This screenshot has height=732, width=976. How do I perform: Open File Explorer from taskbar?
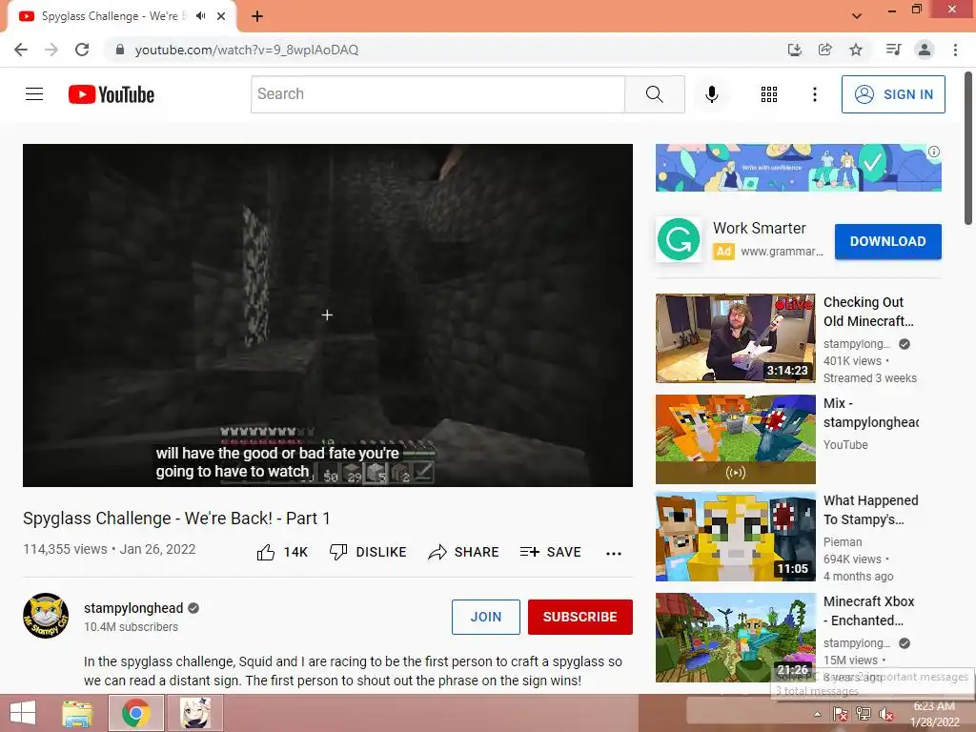coord(77,713)
